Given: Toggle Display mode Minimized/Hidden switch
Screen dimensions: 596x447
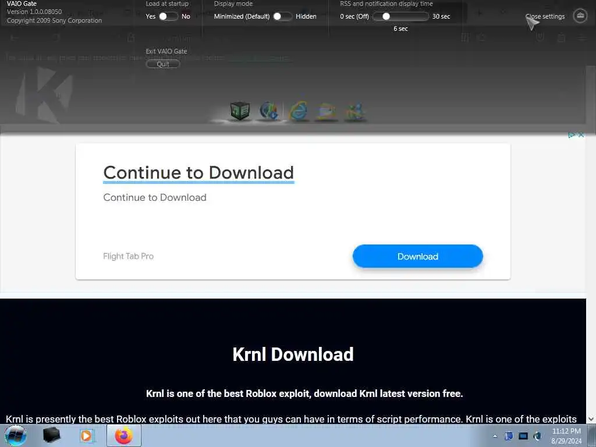Looking at the screenshot, I should pyautogui.click(x=283, y=16).
